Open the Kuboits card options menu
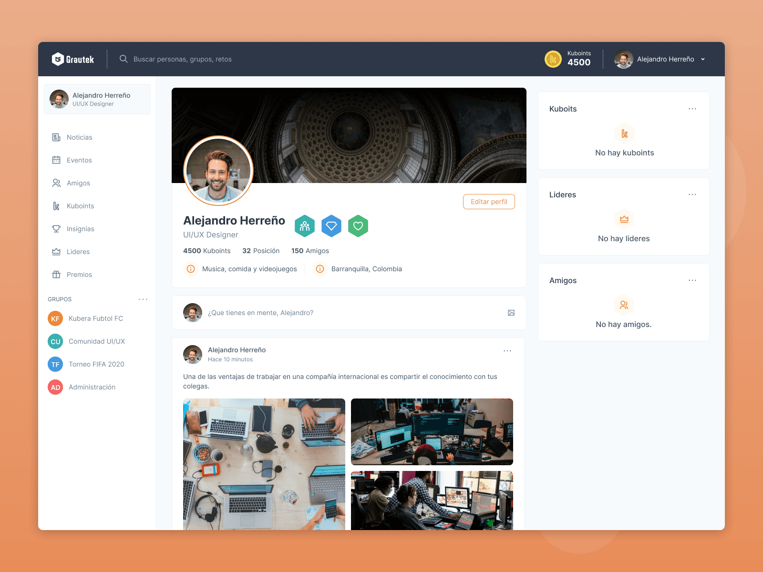 (x=692, y=109)
